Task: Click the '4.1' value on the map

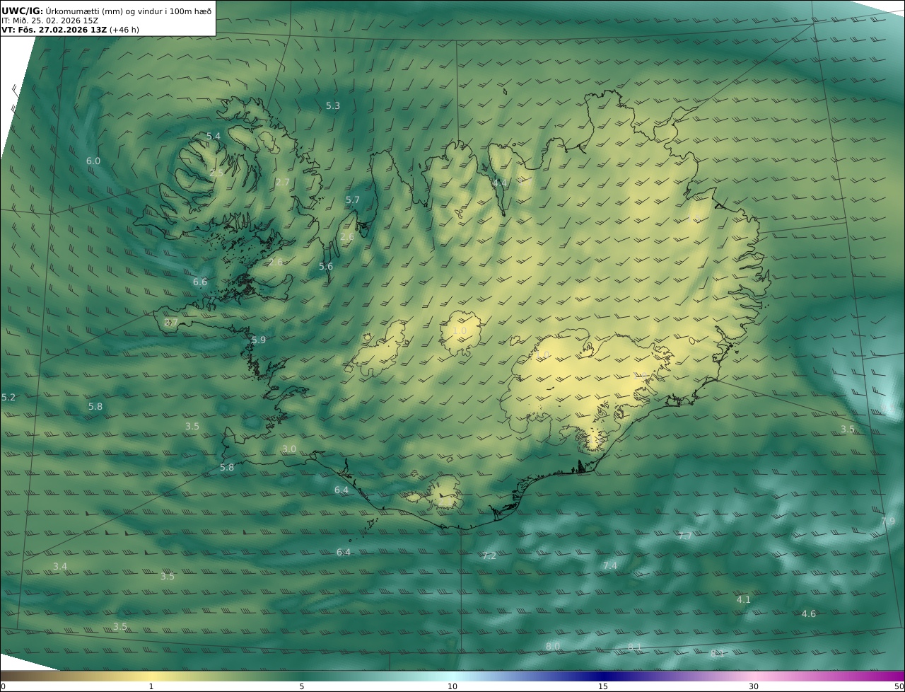Action: pyautogui.click(x=744, y=600)
